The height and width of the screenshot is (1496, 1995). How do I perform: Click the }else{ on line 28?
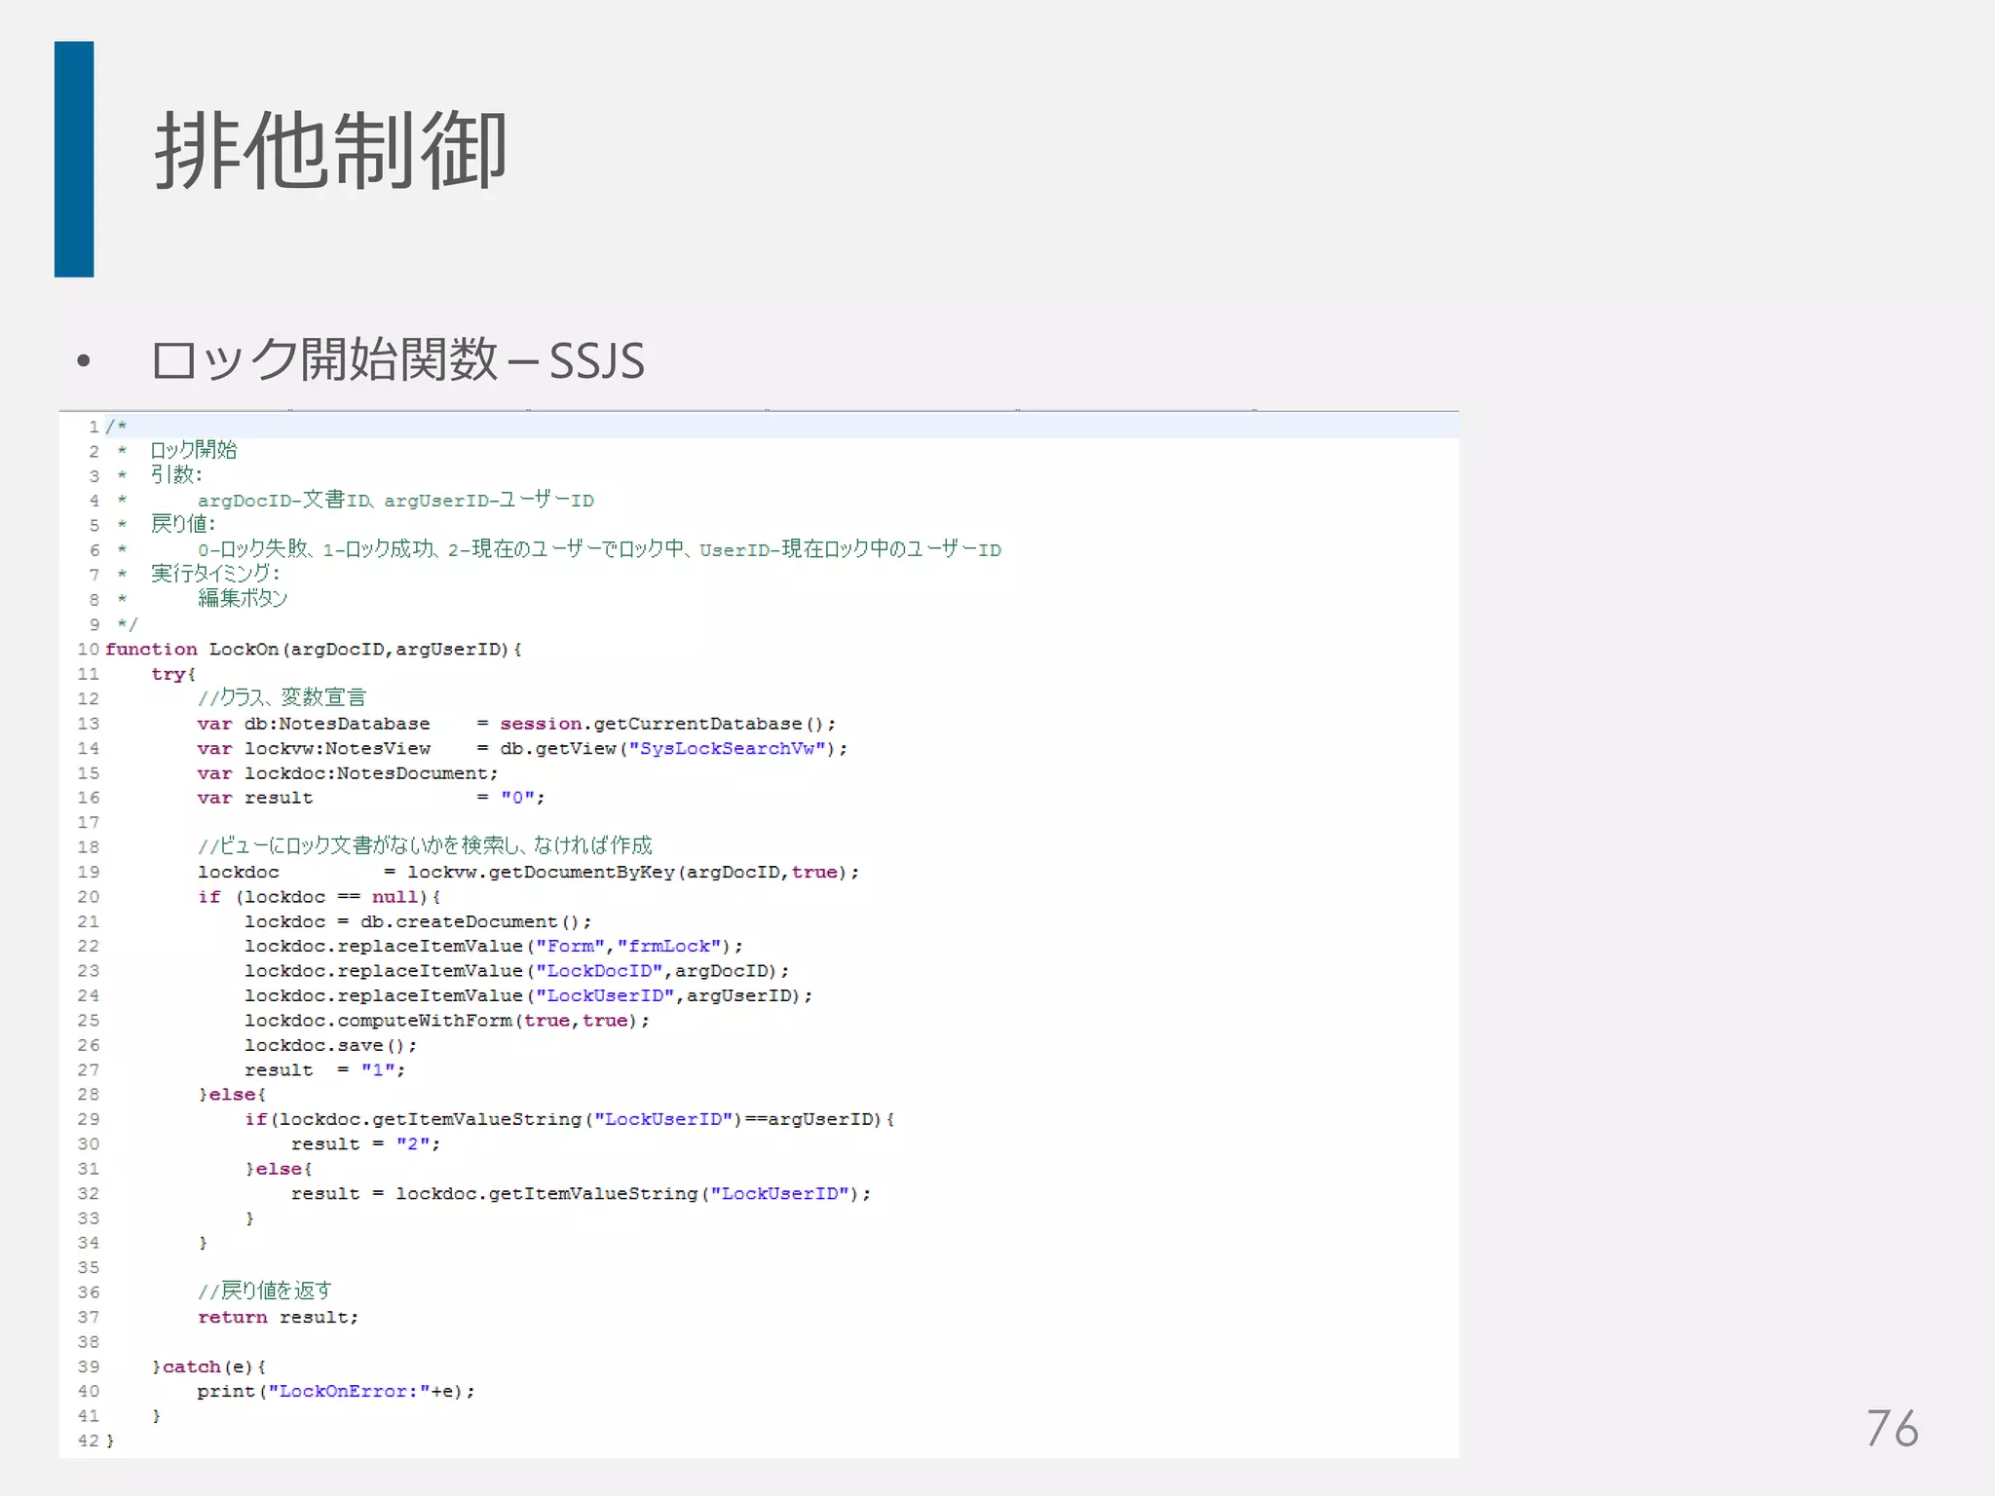point(232,1095)
